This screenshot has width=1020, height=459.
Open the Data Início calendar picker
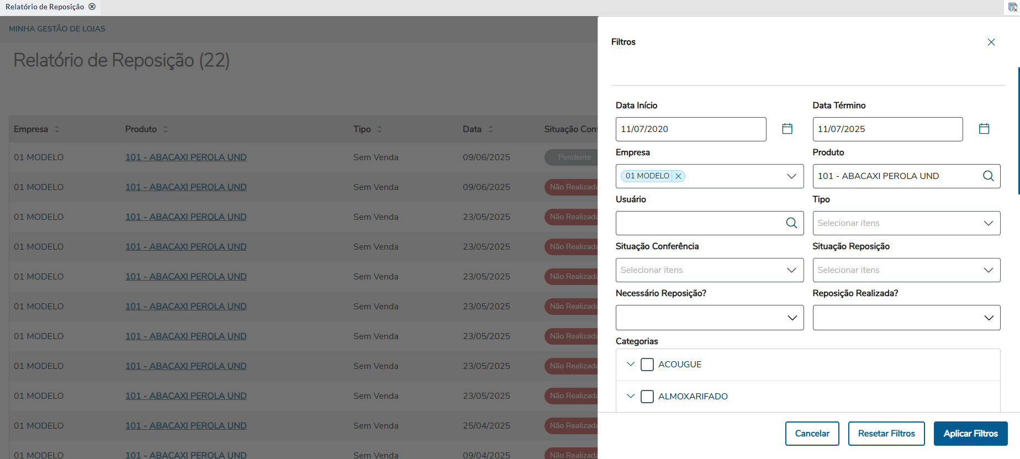tap(787, 129)
